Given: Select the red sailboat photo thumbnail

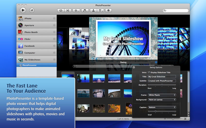Looking at the screenshot, I should coord(83,78).
